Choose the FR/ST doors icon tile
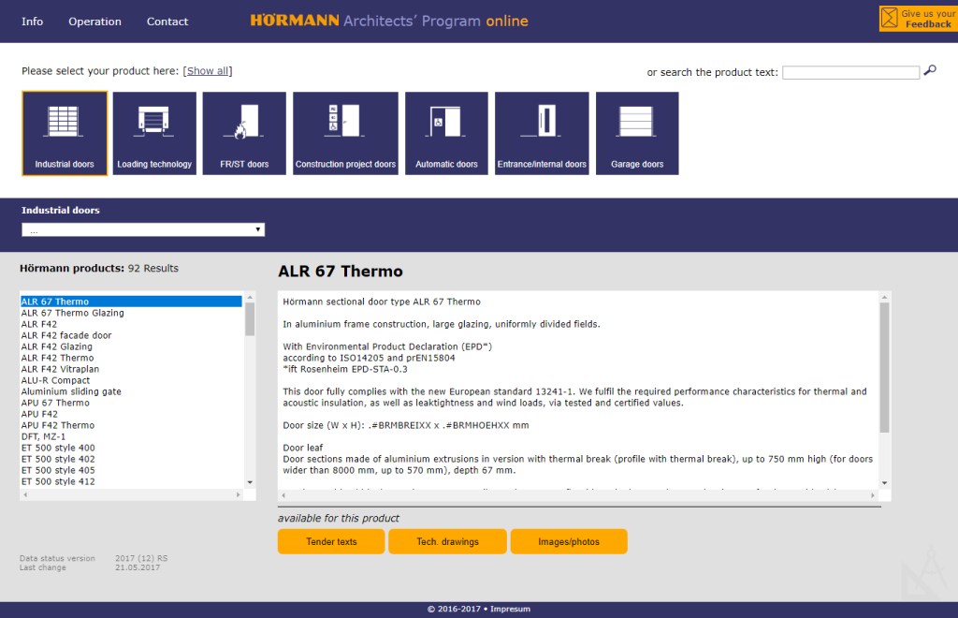This screenshot has height=618, width=958. tap(244, 133)
